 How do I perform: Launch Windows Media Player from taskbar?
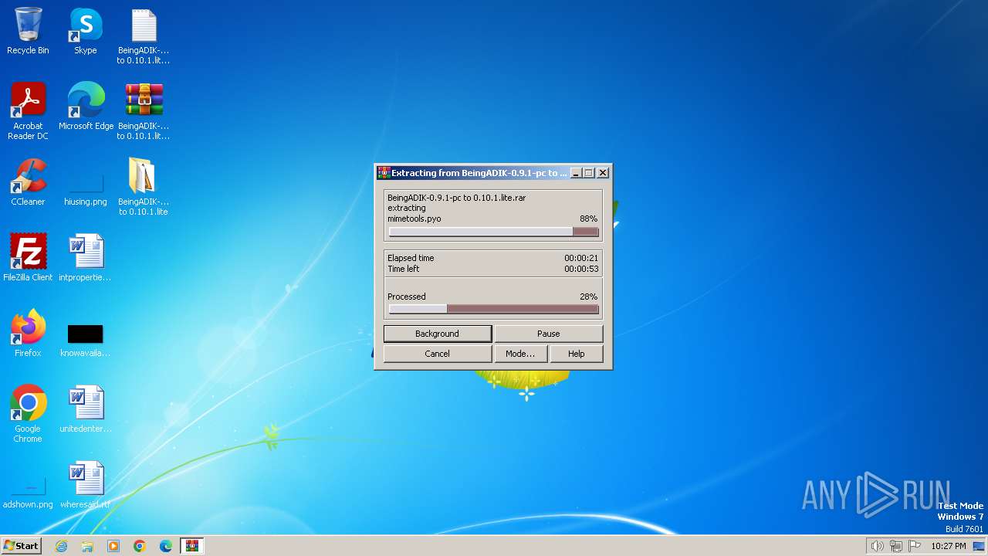[x=113, y=546]
